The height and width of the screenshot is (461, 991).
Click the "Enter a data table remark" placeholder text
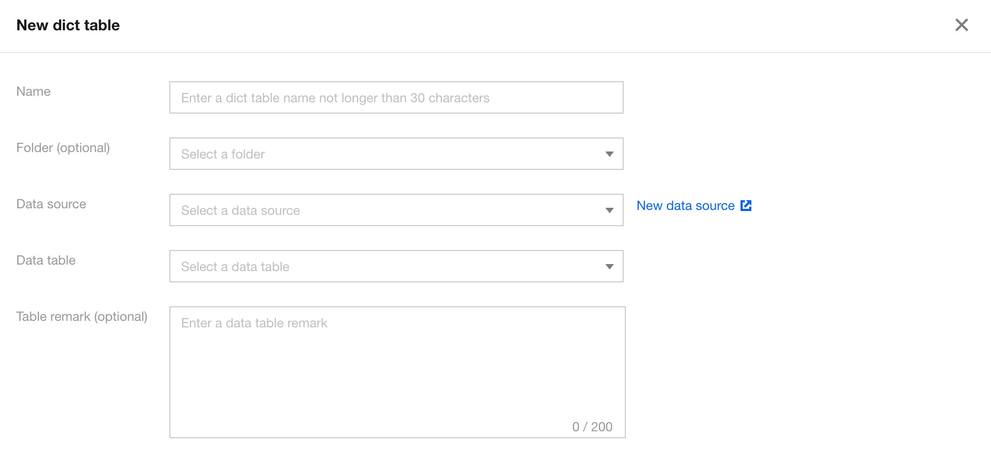tap(254, 323)
